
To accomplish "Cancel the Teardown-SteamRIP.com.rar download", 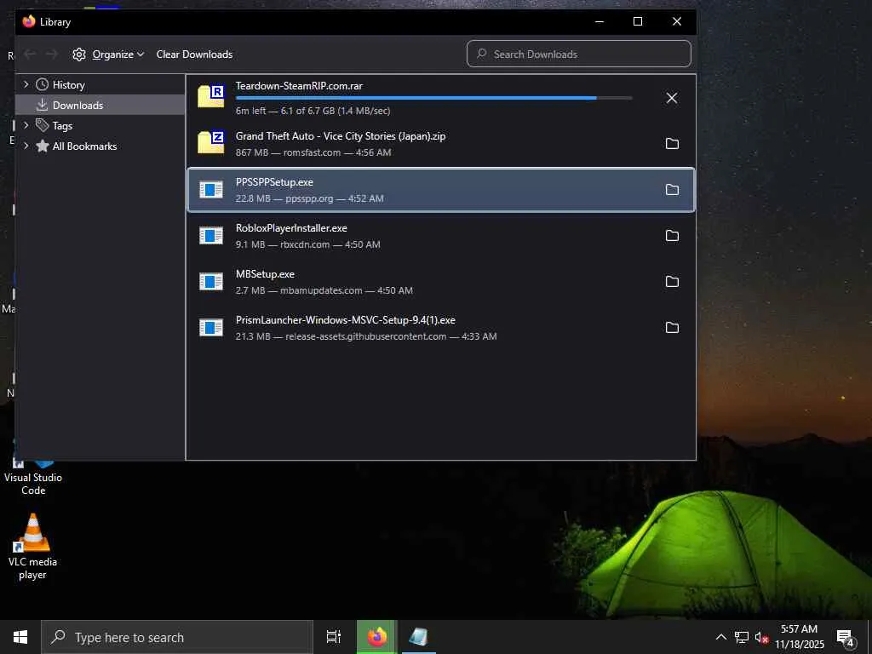I will (x=672, y=98).
